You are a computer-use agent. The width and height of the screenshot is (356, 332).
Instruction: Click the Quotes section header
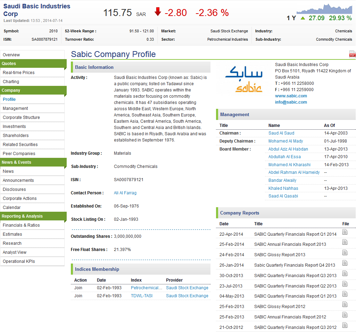pyautogui.click(x=33, y=64)
